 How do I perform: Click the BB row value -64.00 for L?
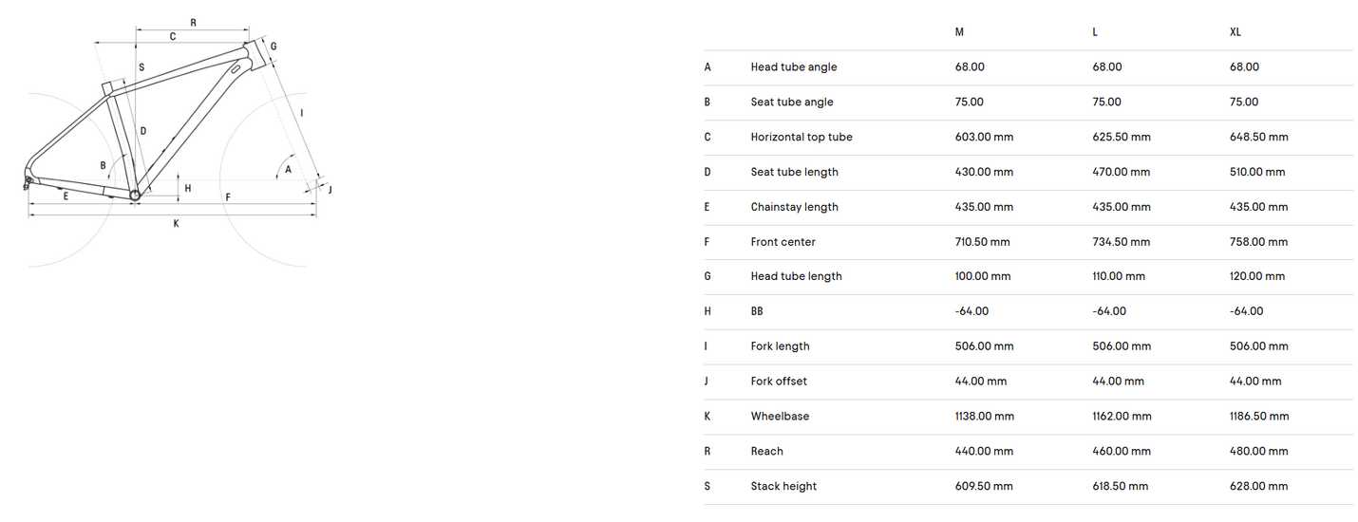(1109, 311)
